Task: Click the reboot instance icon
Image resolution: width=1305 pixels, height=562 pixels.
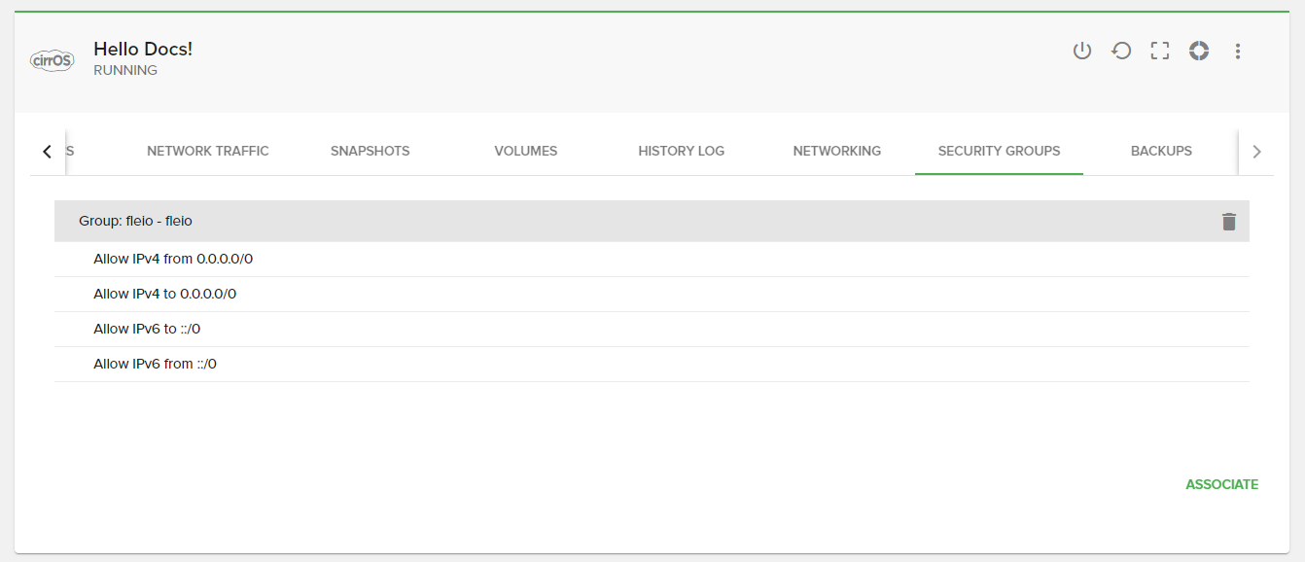Action: click(x=1121, y=52)
